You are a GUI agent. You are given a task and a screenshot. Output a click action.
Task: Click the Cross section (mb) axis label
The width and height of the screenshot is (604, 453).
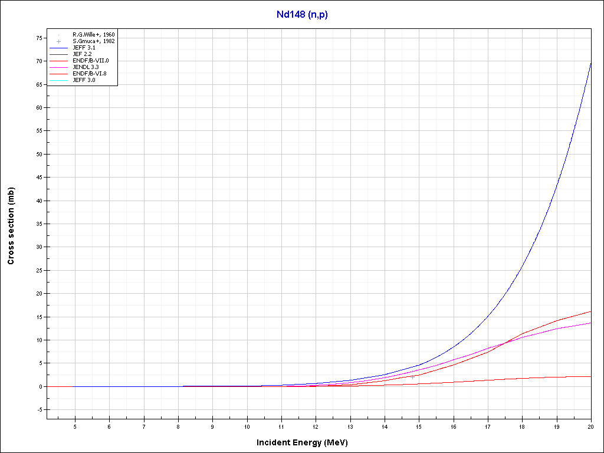11,226
